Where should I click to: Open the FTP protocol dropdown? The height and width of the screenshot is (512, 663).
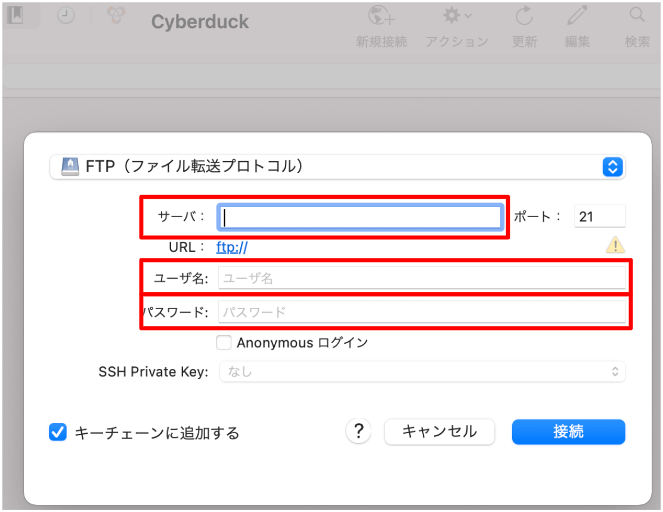click(x=337, y=166)
